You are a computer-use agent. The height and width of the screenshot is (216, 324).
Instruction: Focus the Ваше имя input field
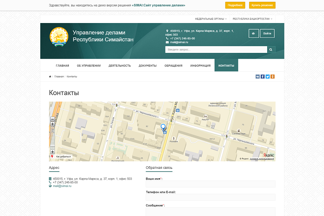210,184
